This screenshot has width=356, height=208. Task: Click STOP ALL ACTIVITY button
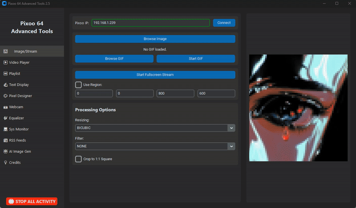[32, 201]
